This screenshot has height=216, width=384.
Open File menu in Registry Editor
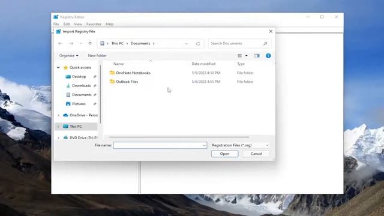pyautogui.click(x=56, y=24)
